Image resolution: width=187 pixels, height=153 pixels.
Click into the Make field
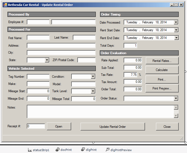[x=38, y=84]
